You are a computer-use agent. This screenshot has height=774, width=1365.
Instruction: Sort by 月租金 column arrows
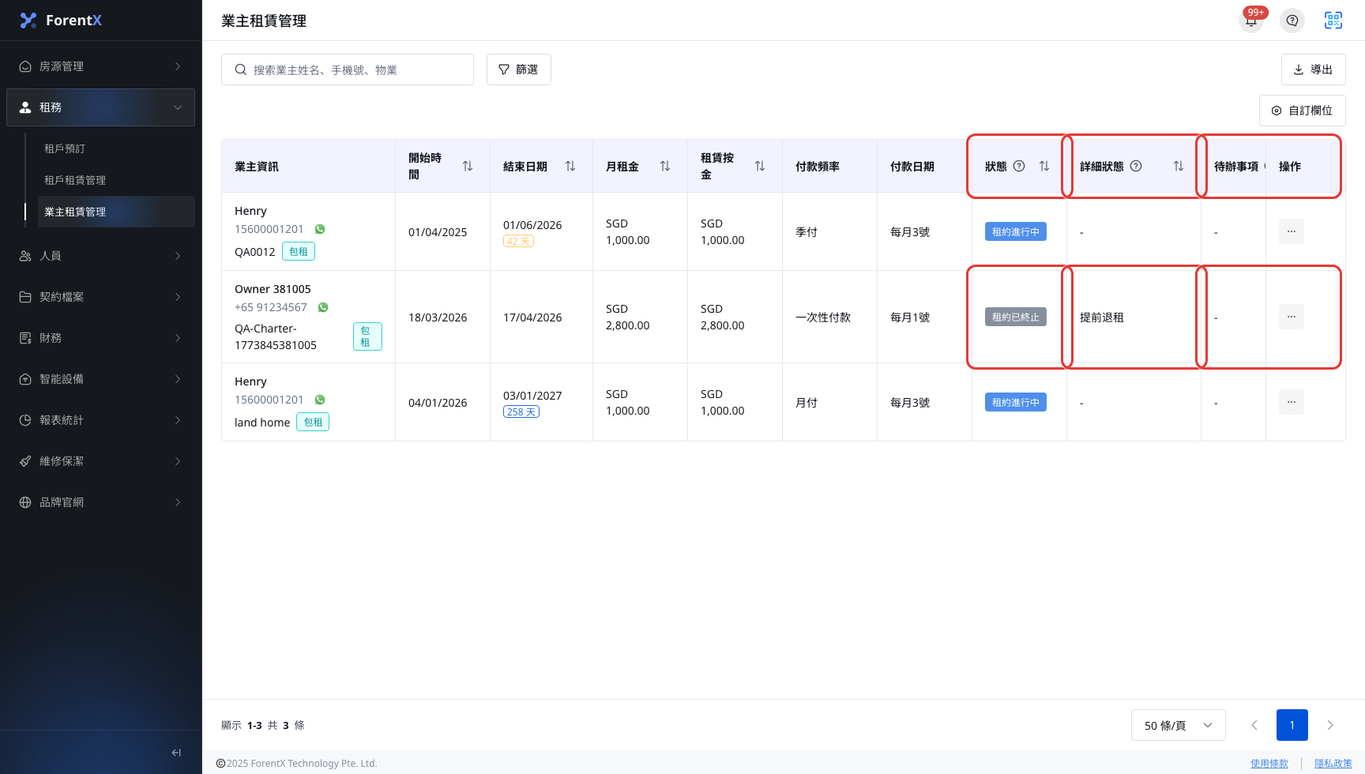click(665, 166)
